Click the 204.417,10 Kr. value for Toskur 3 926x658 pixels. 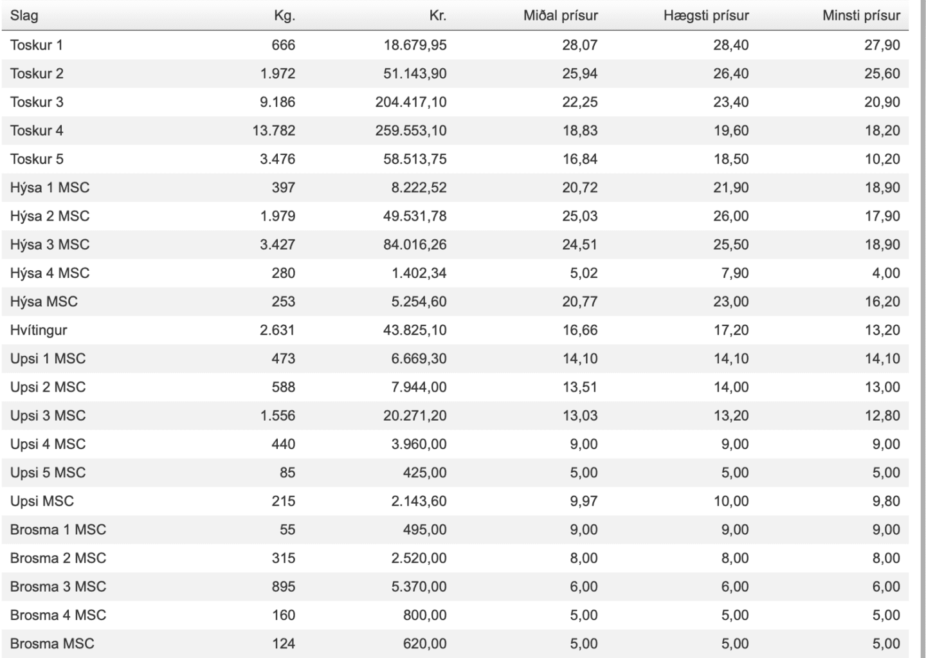pyautogui.click(x=411, y=102)
